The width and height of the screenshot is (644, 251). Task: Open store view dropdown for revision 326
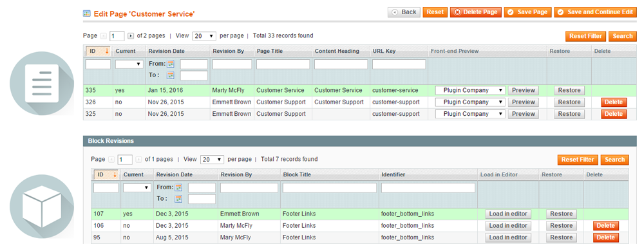click(470, 102)
